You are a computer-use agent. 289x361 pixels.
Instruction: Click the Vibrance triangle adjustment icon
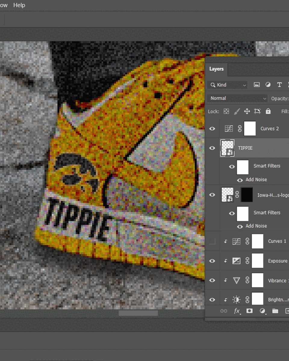pos(236,280)
